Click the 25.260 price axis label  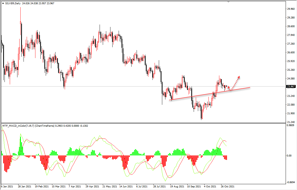point(291,70)
